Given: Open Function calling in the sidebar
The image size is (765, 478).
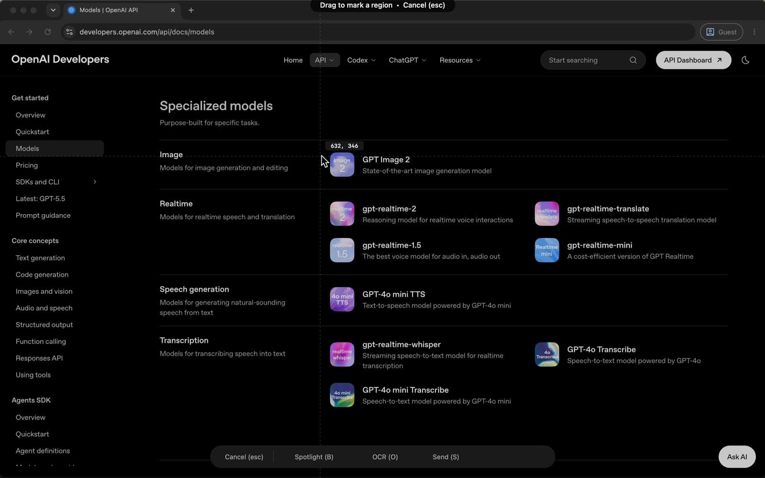Looking at the screenshot, I should [x=41, y=342].
